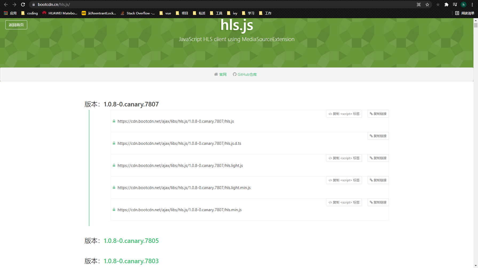Image resolution: width=478 pixels, height=268 pixels.
Task: Click the lock icon before the hls.min.js URL
Action: [x=114, y=210]
